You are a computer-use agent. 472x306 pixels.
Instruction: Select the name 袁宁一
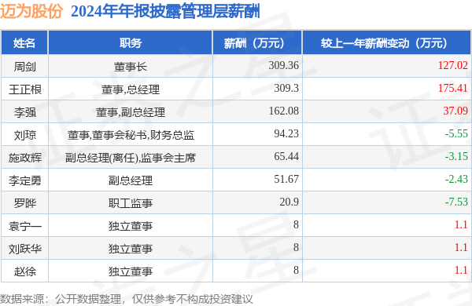(x=24, y=226)
